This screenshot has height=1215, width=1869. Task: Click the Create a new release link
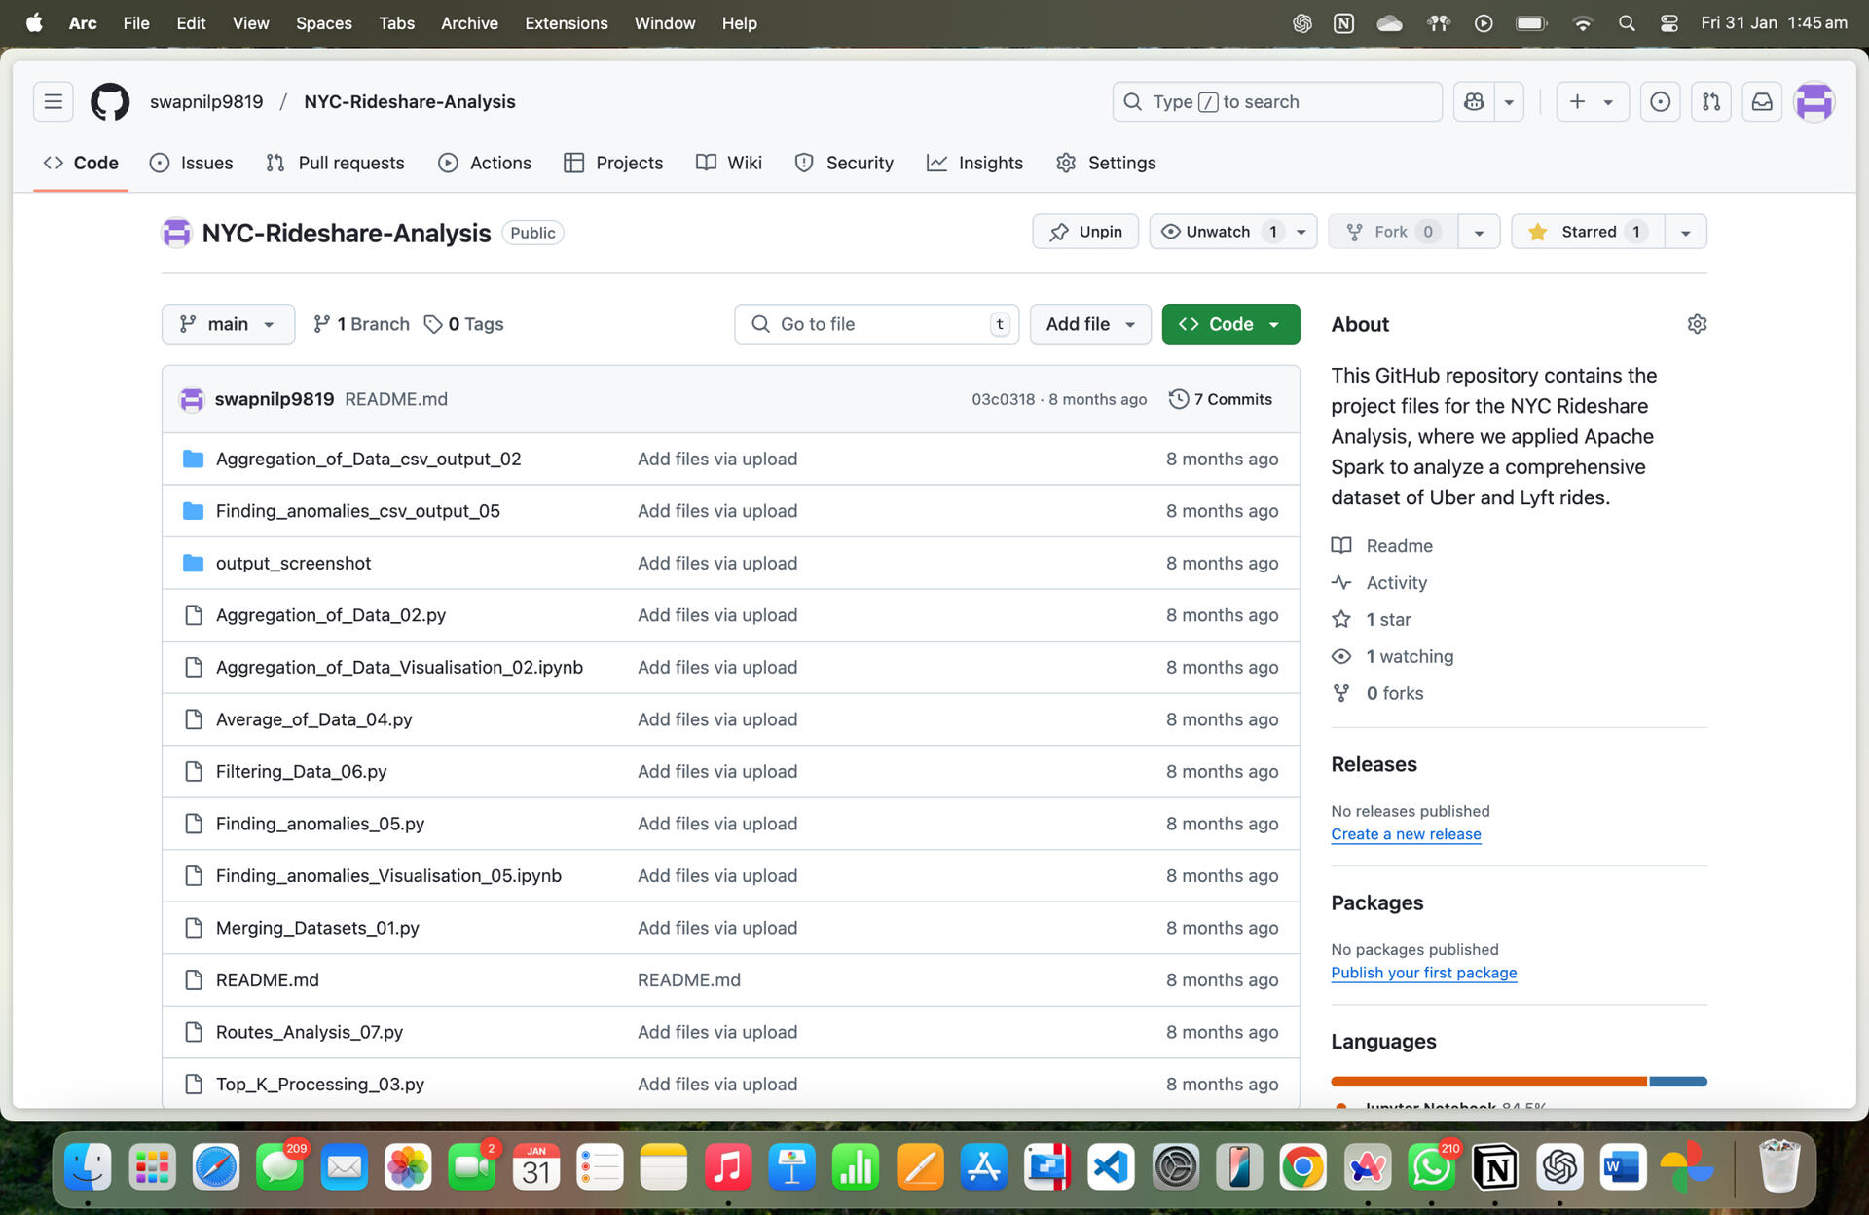tap(1406, 834)
